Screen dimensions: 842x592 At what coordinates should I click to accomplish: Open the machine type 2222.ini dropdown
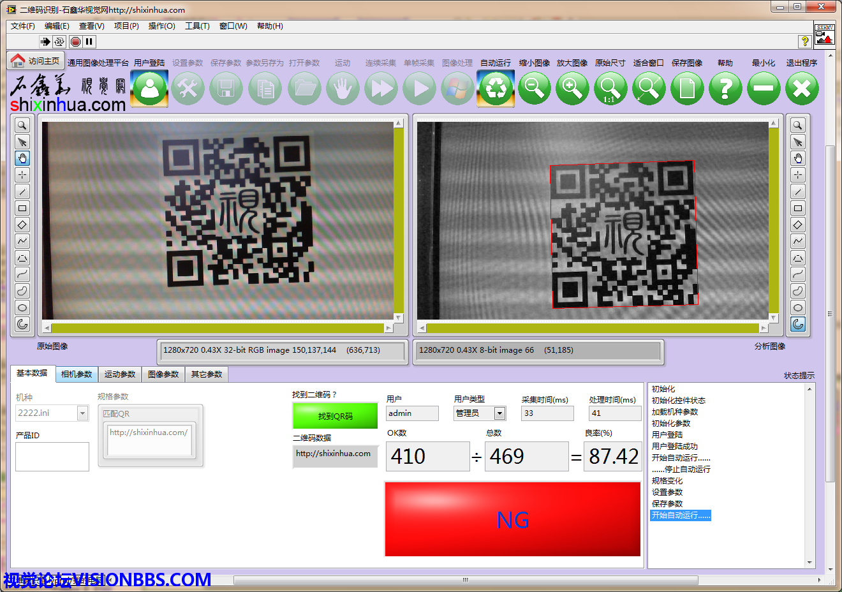tap(82, 413)
